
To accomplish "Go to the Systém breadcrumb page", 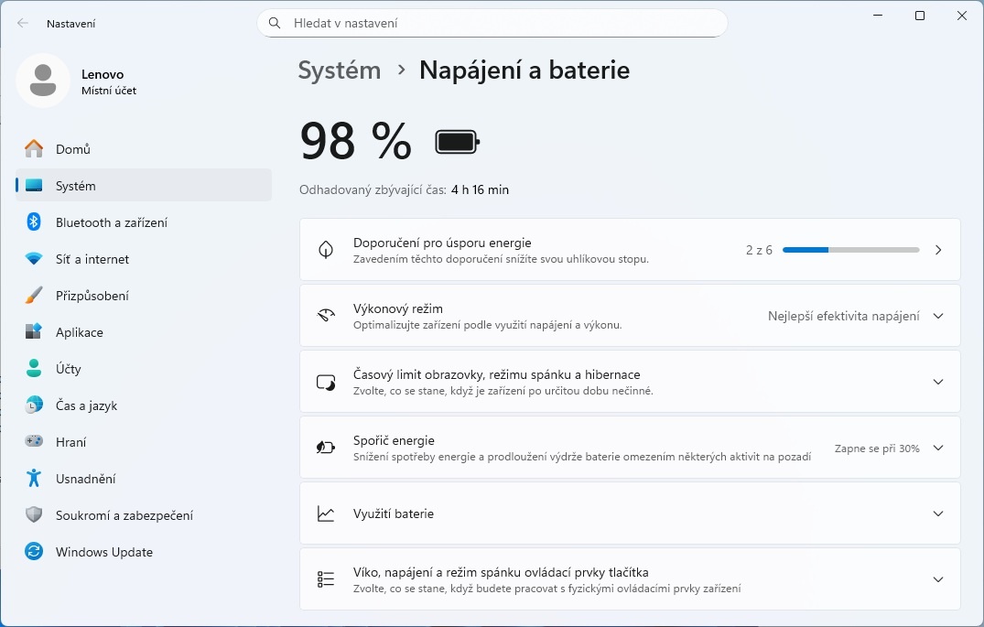I will [x=339, y=70].
